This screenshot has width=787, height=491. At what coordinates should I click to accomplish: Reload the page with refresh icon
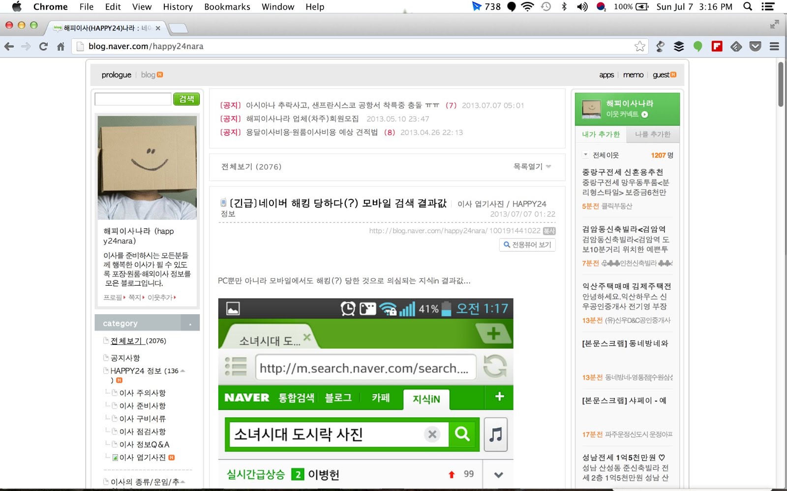[43, 46]
